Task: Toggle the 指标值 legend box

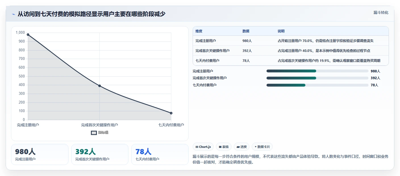Action: [x=94, y=133]
